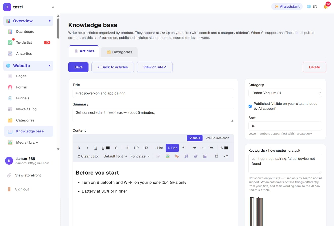This screenshot has width=334, height=226.
Task: Toggle italic formatting in the editor toolbar
Action: [x=87, y=148]
